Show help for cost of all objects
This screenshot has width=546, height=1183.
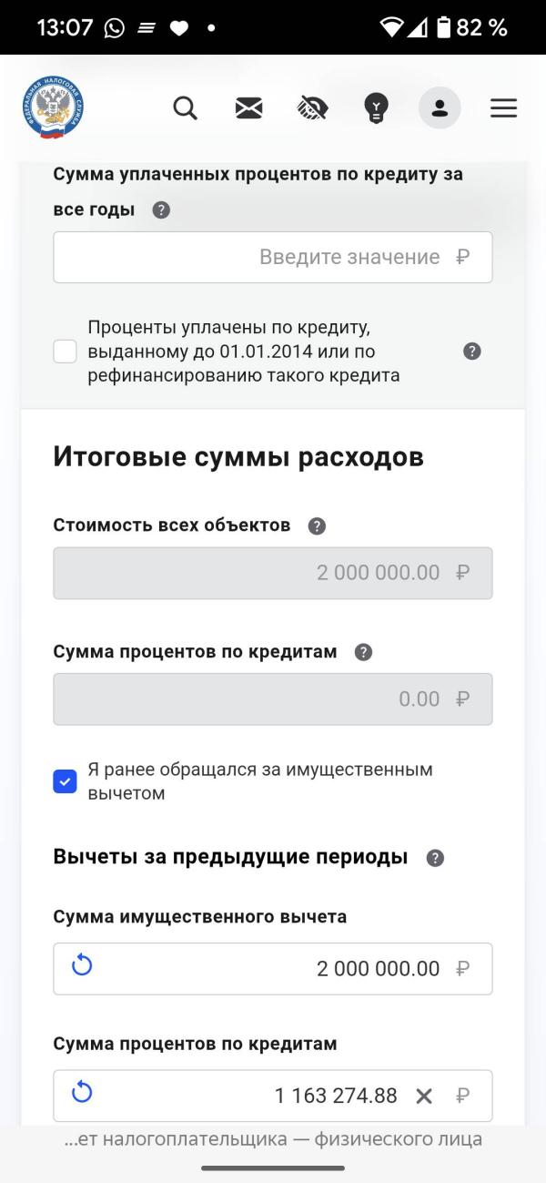point(317,525)
